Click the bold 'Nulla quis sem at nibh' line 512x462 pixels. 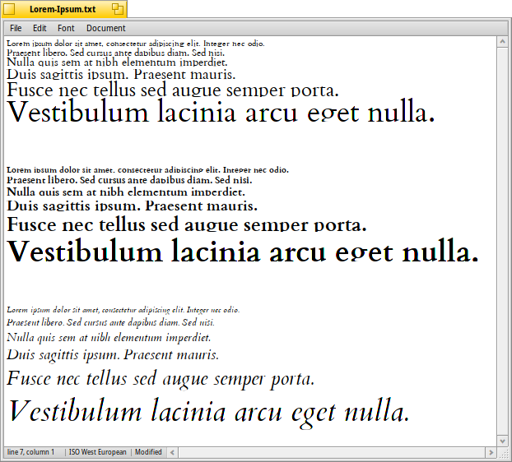pyautogui.click(x=126, y=192)
